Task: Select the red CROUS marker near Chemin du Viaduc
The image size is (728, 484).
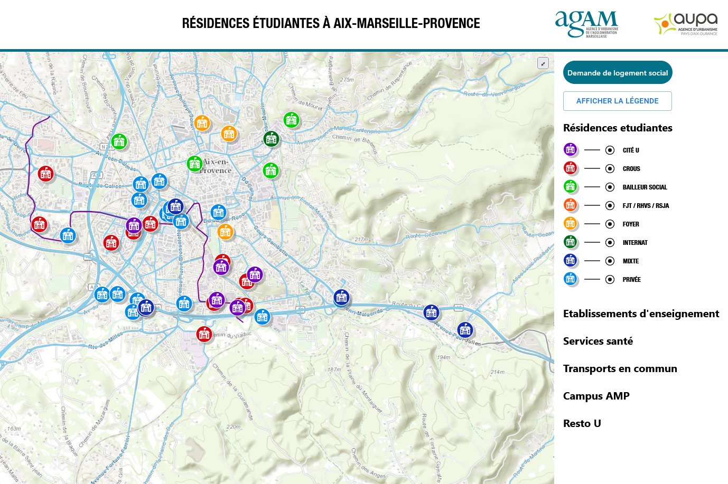Action: point(204,334)
